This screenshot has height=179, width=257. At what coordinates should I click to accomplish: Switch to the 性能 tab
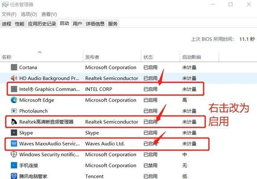20,24
